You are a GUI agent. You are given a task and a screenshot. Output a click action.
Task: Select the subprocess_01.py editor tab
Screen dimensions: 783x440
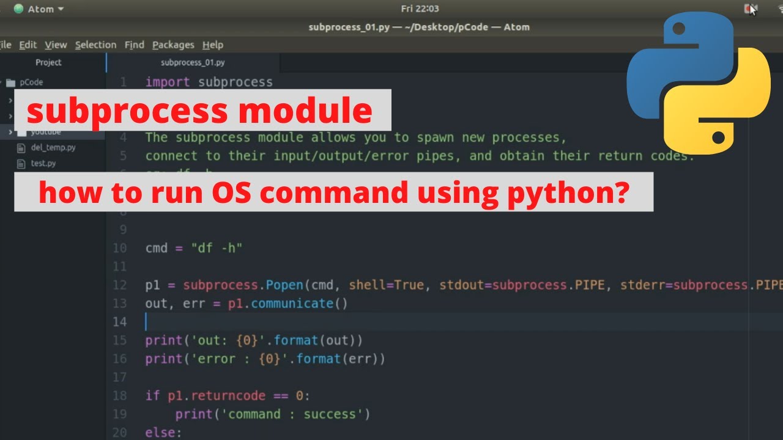193,62
